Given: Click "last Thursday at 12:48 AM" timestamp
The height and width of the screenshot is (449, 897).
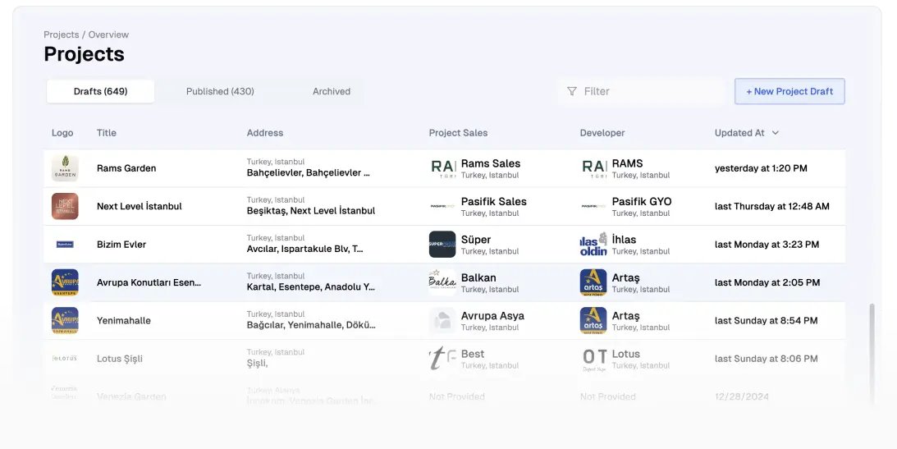Looking at the screenshot, I should click(771, 207).
